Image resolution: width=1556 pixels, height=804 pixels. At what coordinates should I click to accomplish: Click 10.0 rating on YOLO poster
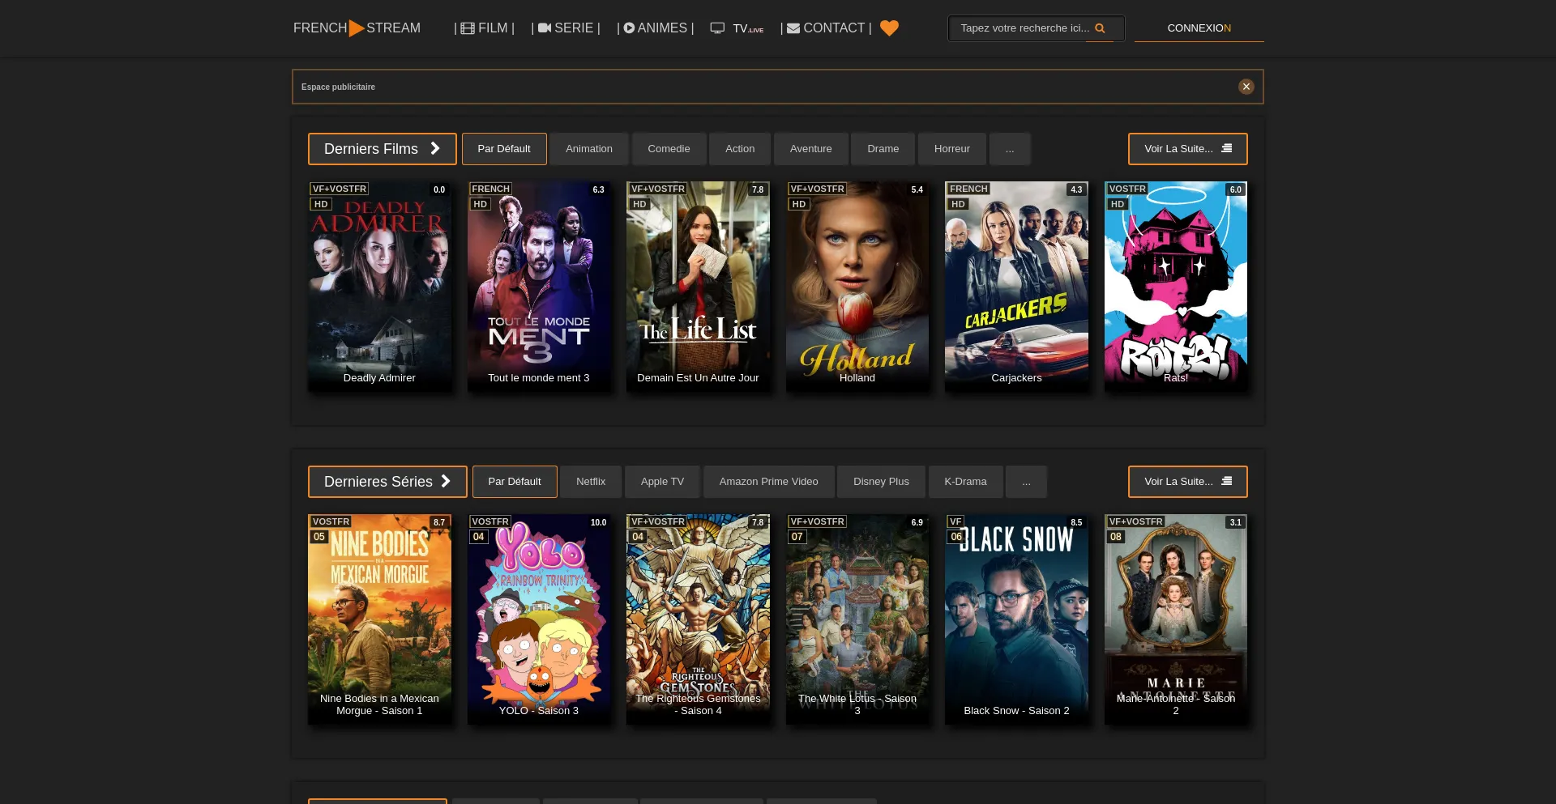point(598,522)
